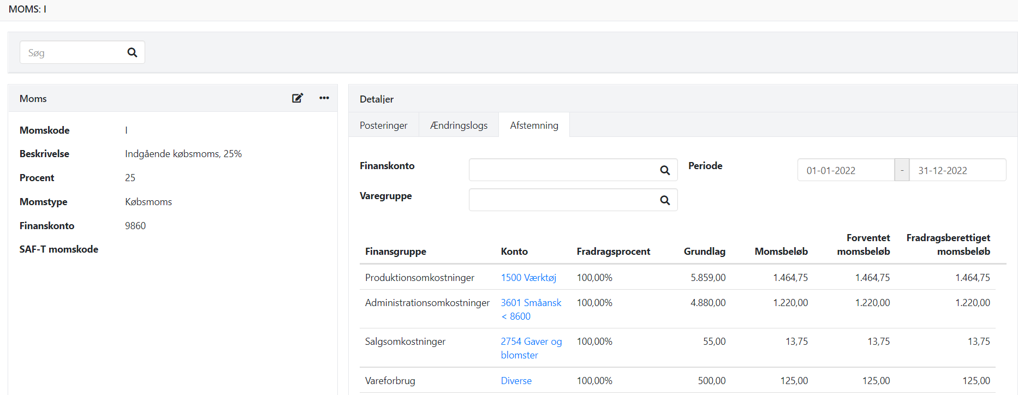Open the three-dots menu in Moms panel

[x=324, y=98]
